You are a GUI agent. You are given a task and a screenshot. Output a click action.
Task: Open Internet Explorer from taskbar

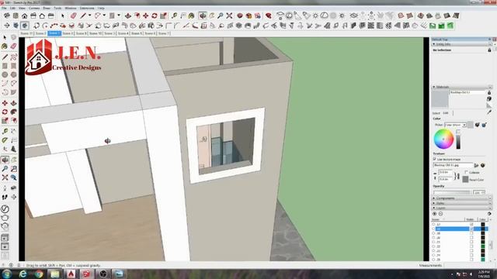coord(23,274)
